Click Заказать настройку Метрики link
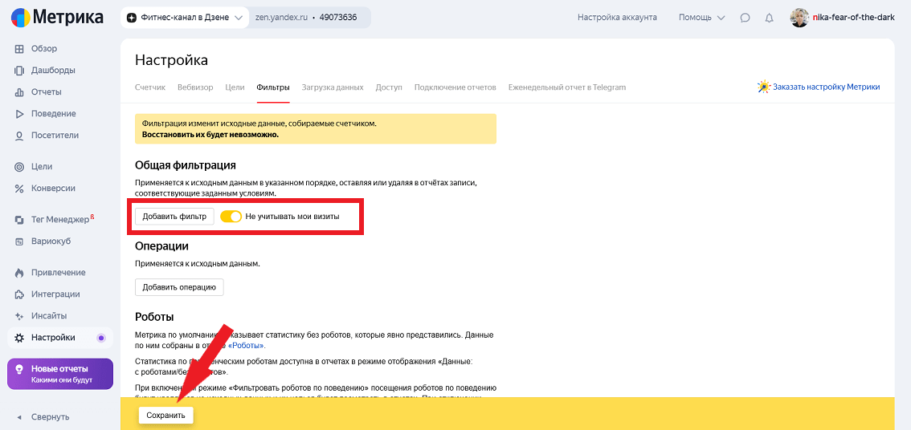Screen dimensions: 911x430 click(x=826, y=87)
